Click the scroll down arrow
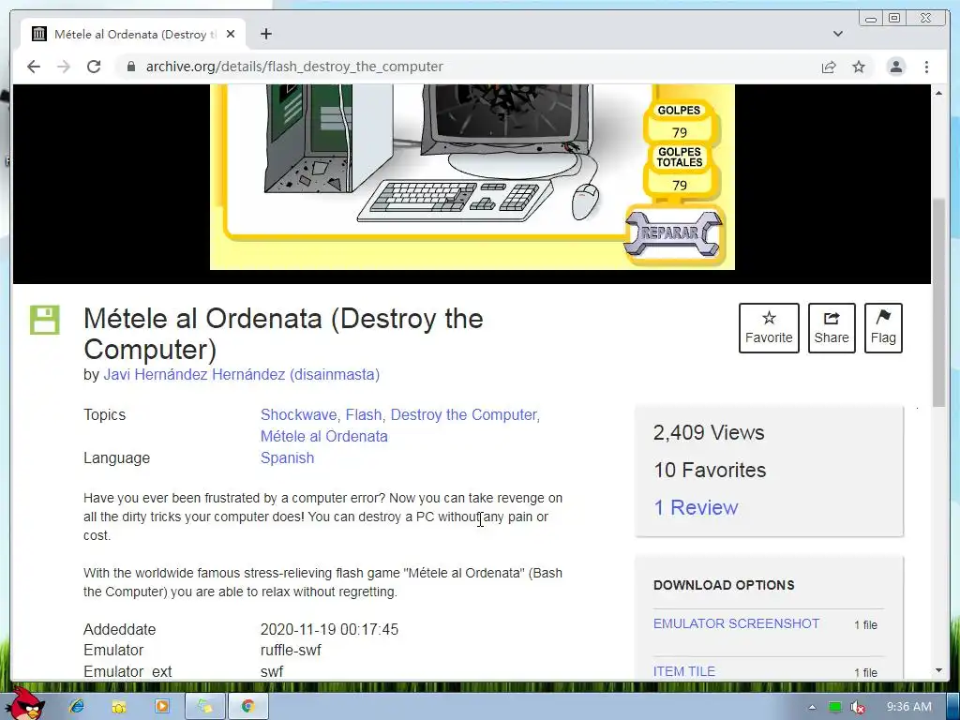 939,671
